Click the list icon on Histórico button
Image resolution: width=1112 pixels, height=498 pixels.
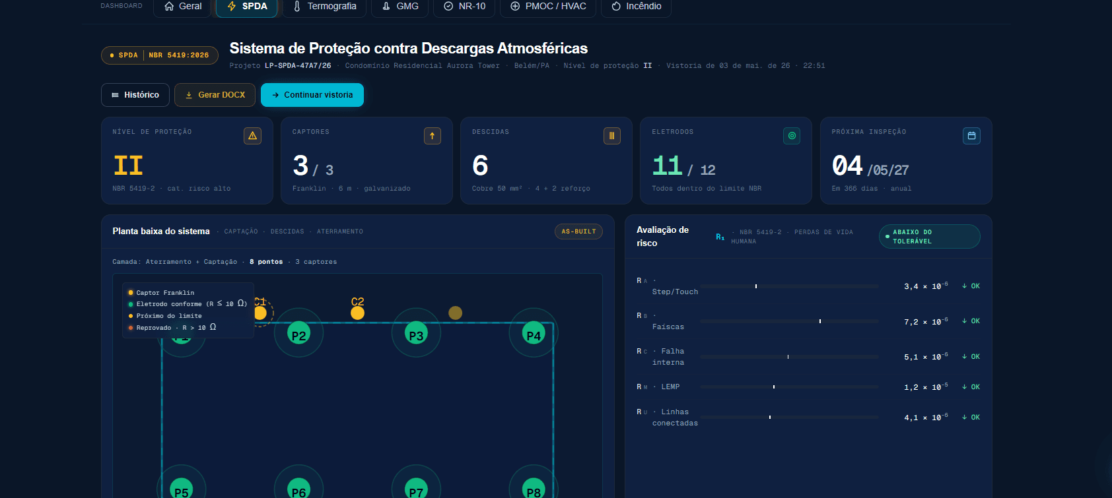click(x=116, y=95)
